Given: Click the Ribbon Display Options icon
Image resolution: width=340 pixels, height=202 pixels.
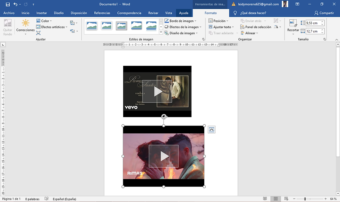Looking at the screenshot, I should click(297, 4).
